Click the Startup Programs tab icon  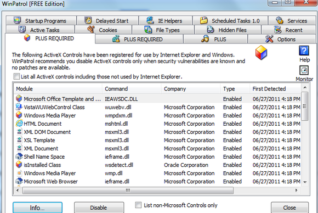17,20
